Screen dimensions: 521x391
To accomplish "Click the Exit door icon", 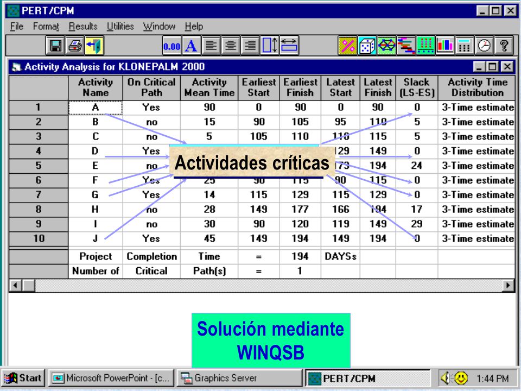I will (x=94, y=46).
